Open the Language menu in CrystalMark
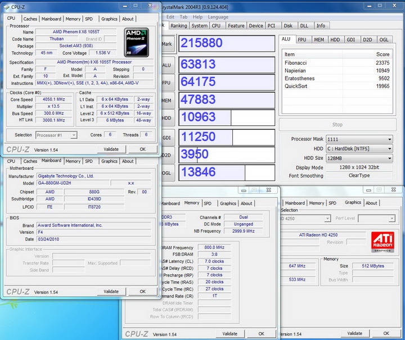Viewport: 405px width, 340px height. tap(218, 17)
